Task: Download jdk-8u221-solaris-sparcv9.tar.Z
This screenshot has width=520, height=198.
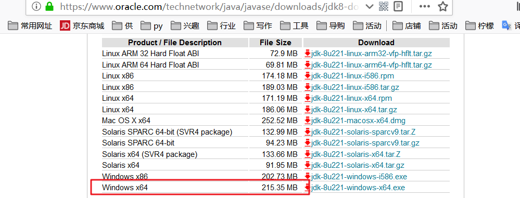Action: pyautogui.click(x=363, y=132)
